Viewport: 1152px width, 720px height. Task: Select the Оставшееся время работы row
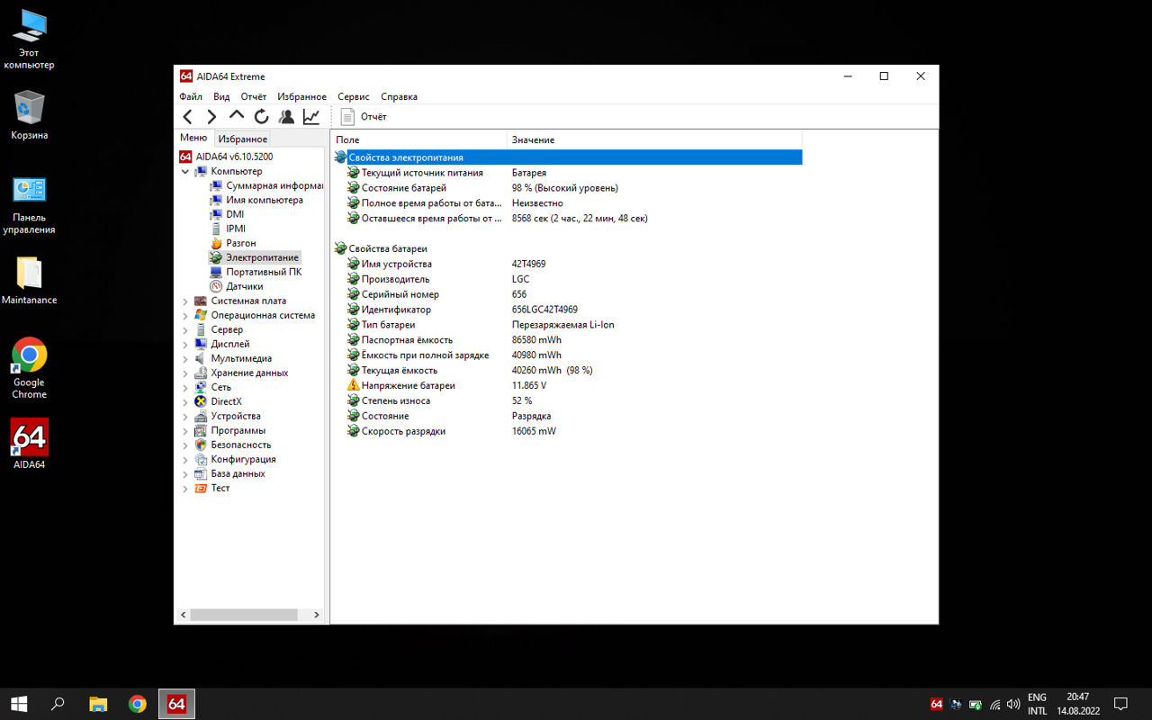[x=567, y=219]
